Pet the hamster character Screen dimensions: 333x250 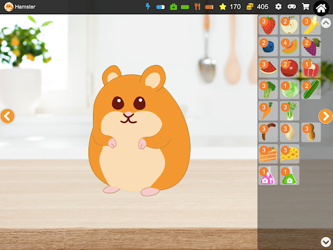(139, 130)
